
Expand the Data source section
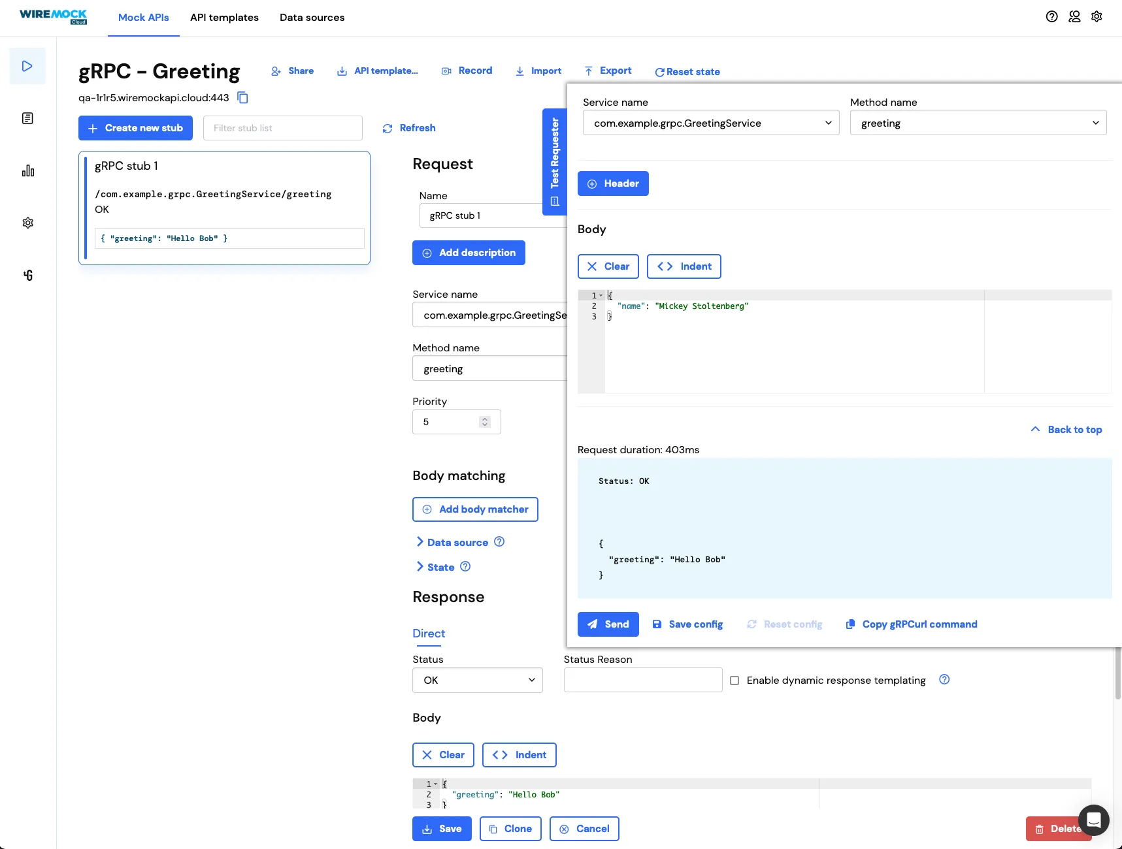452,542
